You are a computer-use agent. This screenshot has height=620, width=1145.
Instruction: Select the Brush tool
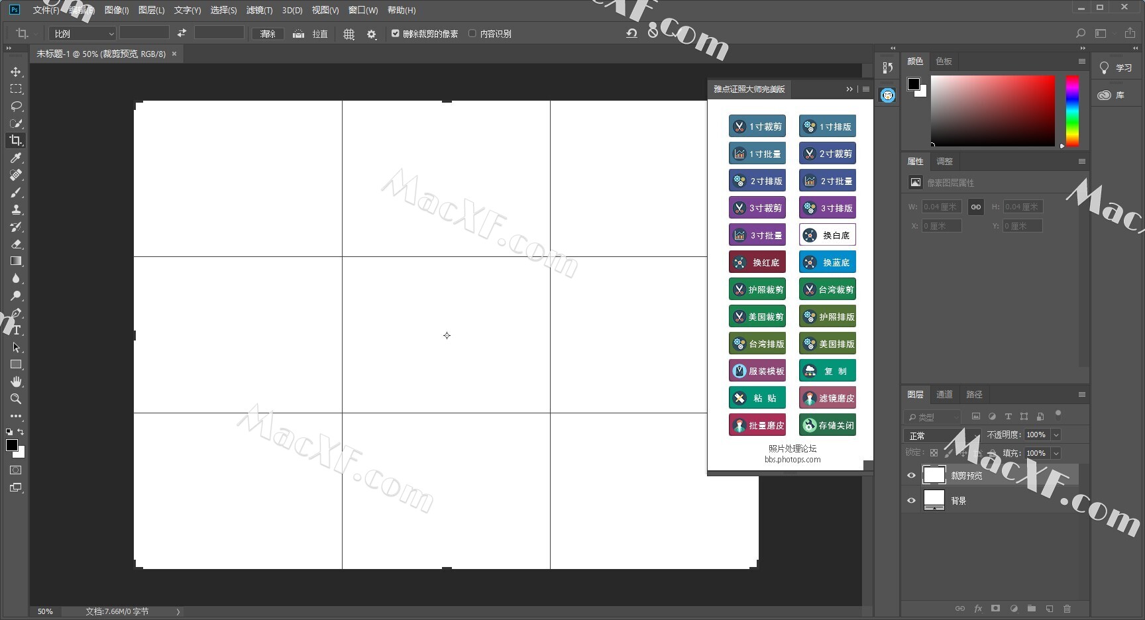(16, 192)
